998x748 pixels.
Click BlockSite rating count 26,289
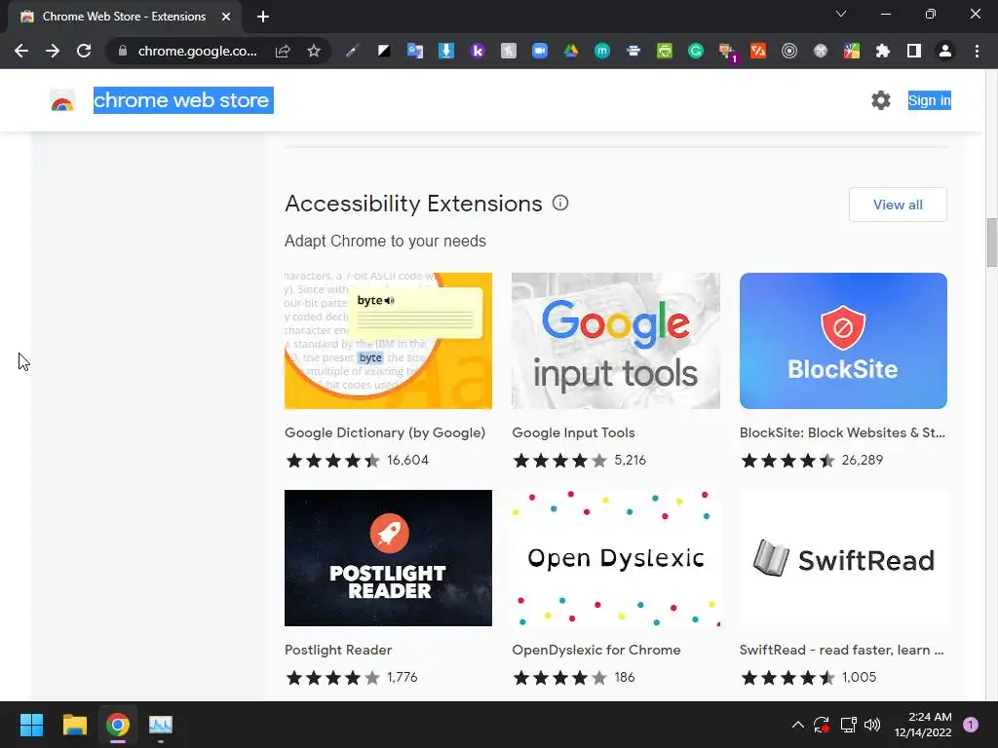point(863,460)
